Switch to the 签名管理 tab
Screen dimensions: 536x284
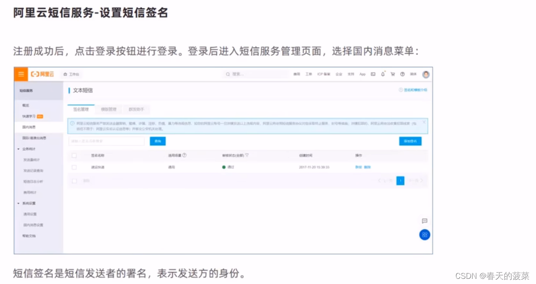81,109
